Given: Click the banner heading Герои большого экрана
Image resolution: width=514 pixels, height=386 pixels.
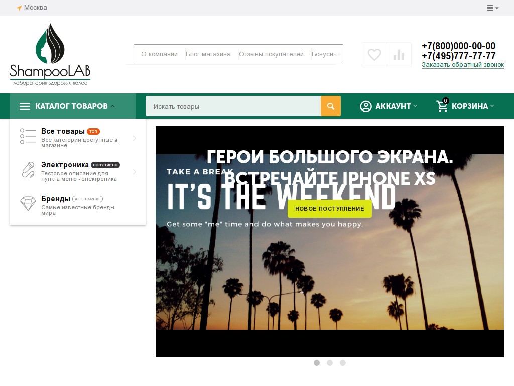Looking at the screenshot, I should 330,157.
